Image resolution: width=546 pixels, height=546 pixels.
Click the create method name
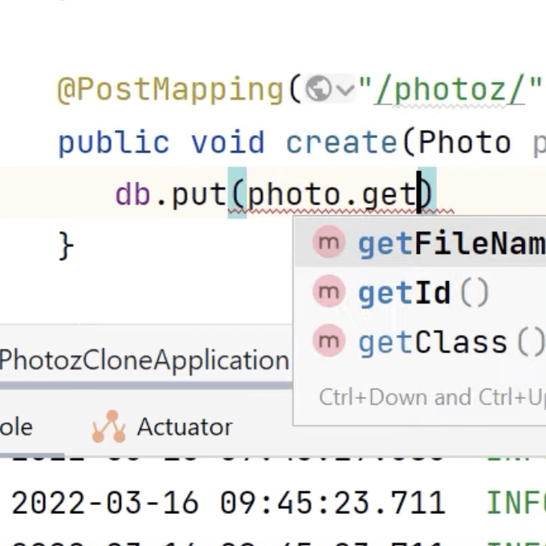(341, 142)
